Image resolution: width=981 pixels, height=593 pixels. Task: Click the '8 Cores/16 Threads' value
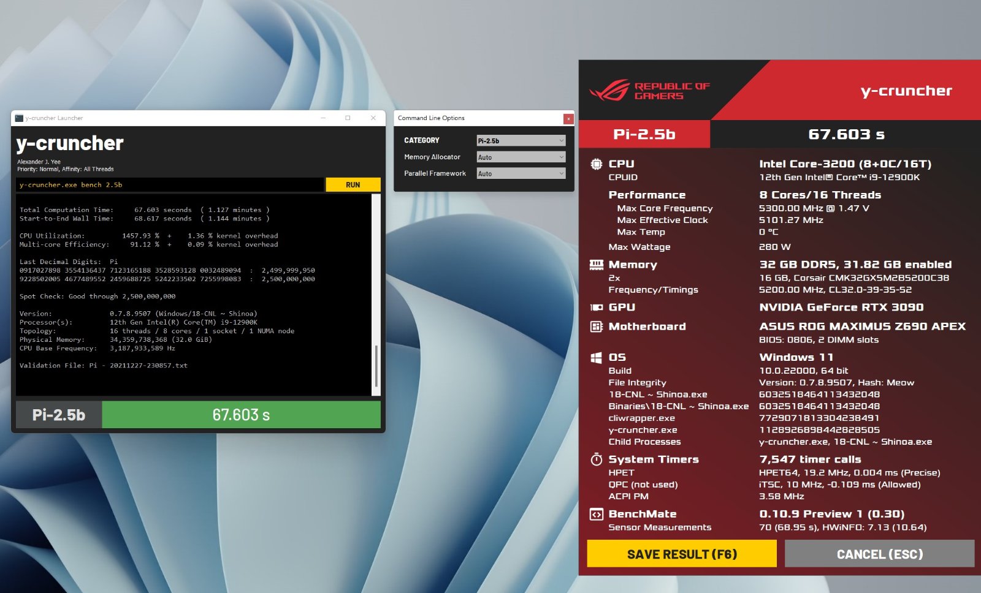820,195
